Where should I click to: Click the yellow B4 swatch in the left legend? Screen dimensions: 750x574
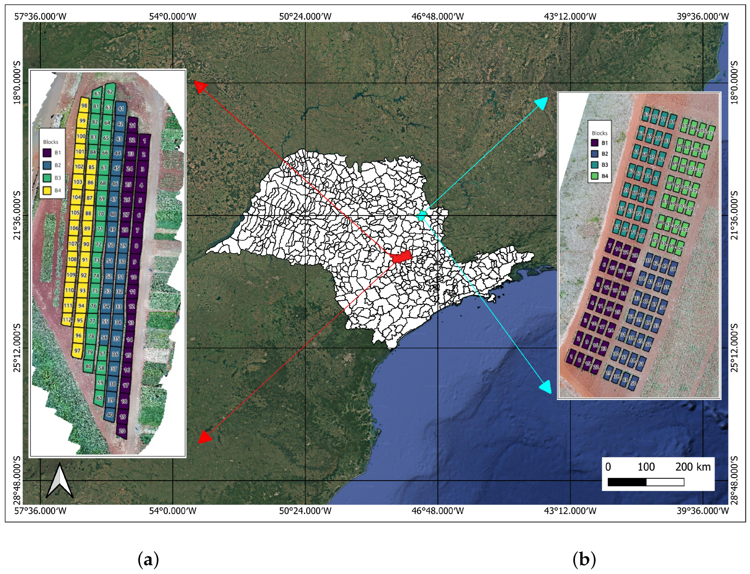pos(47,190)
